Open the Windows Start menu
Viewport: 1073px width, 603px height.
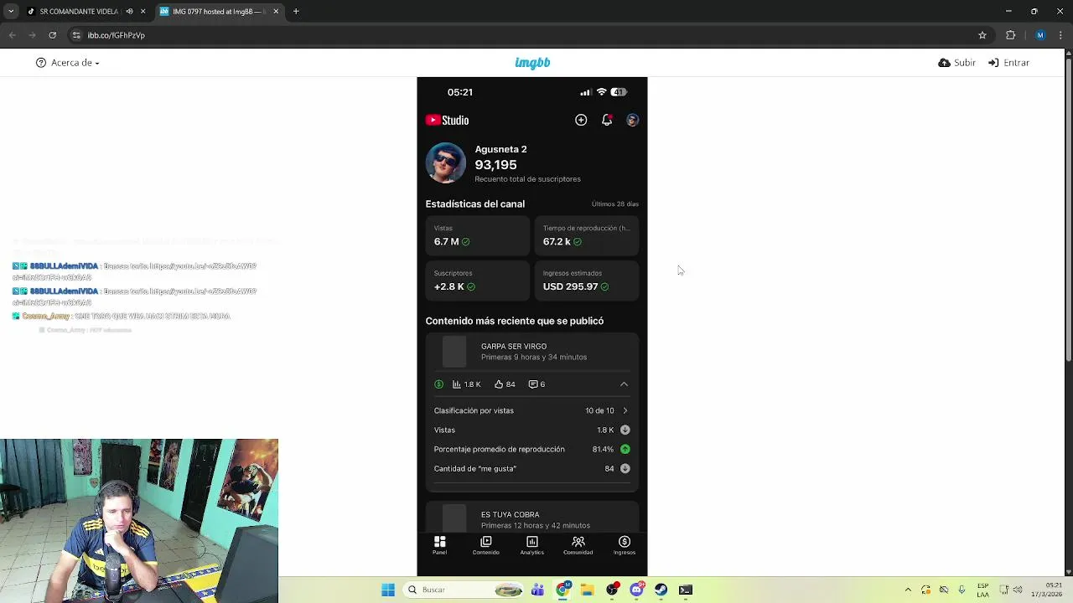(388, 590)
